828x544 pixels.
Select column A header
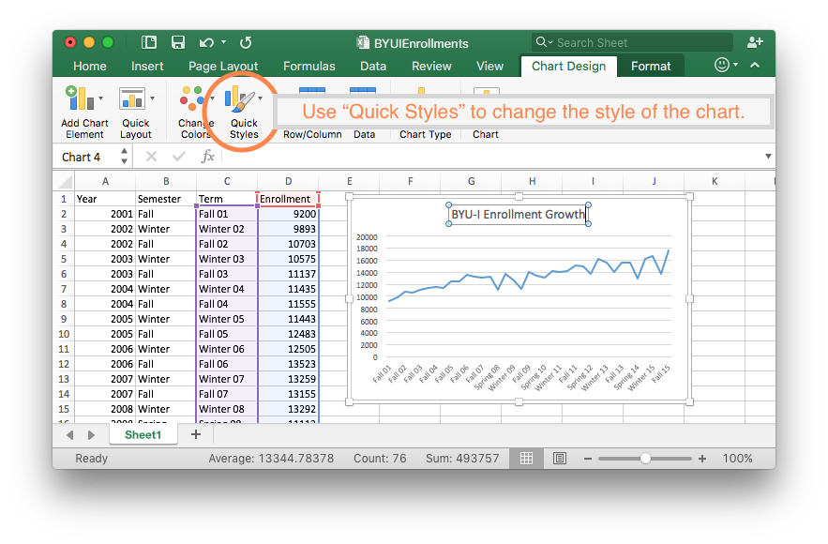pos(105,181)
